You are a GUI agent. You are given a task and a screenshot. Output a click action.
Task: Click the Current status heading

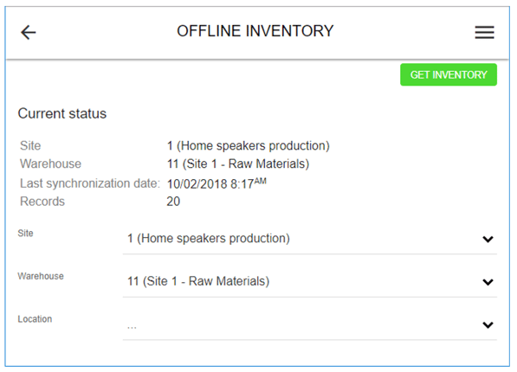[x=62, y=113]
